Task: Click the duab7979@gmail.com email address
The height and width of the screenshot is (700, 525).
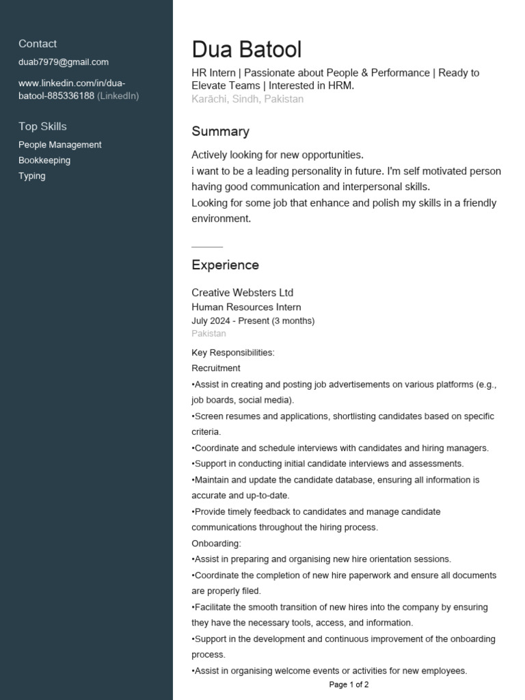Action: point(64,62)
